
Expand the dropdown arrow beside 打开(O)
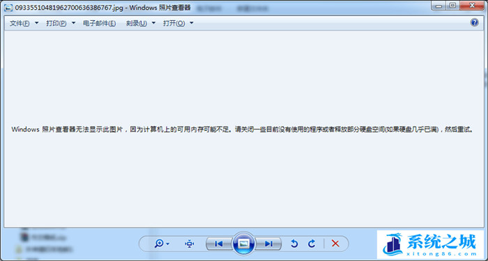click(x=192, y=23)
